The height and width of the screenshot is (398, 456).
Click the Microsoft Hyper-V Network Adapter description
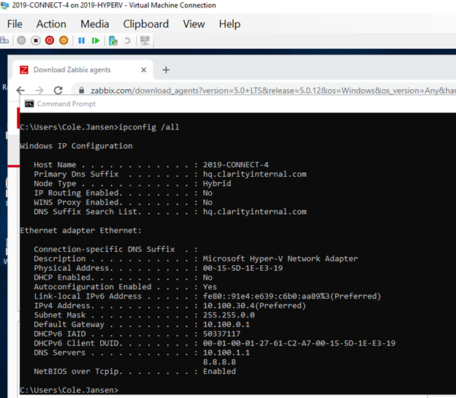[281, 259]
